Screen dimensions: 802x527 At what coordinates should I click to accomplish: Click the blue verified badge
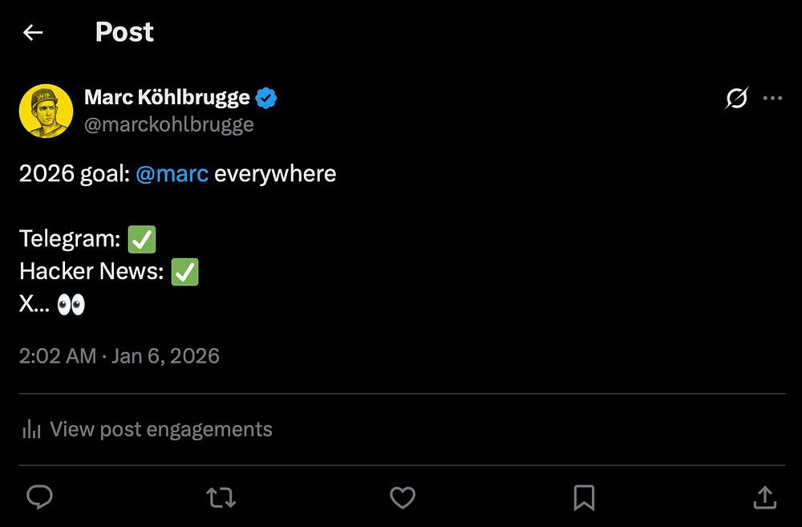266,99
